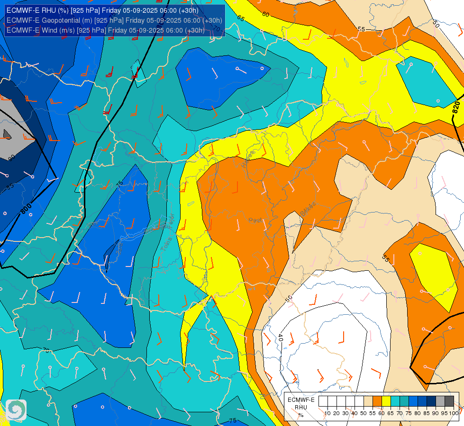
Task: Click the legend tick label 100
Action: [x=454, y=413]
